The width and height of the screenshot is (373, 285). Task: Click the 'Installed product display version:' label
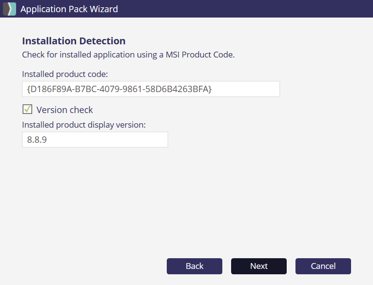click(84, 125)
